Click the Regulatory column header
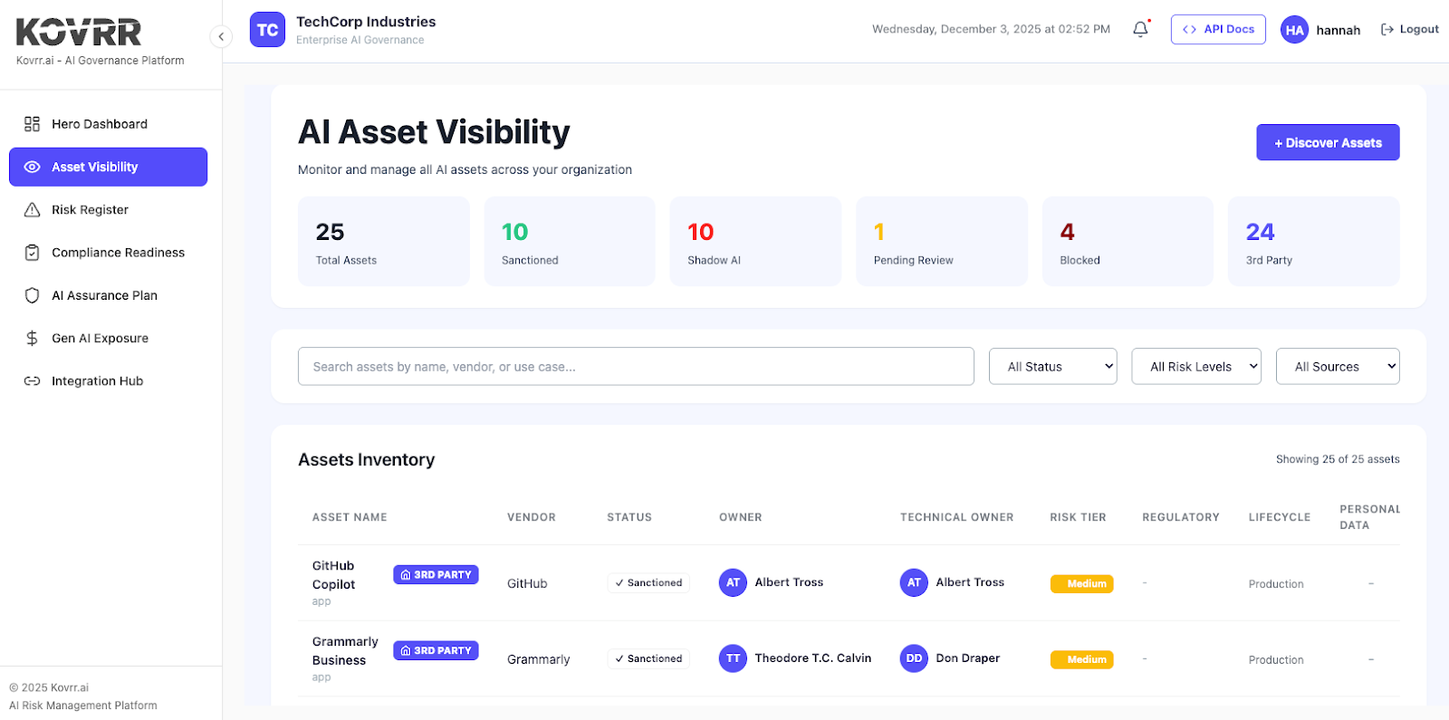The width and height of the screenshot is (1449, 720). 1181,517
